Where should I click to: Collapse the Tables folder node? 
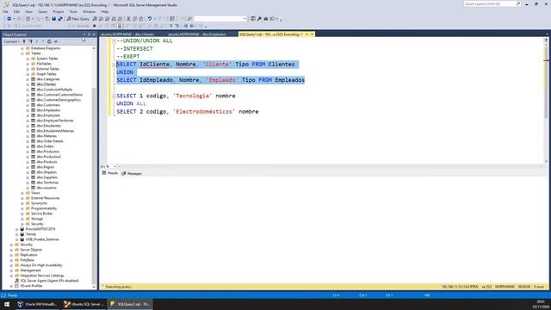pyautogui.click(x=22, y=53)
